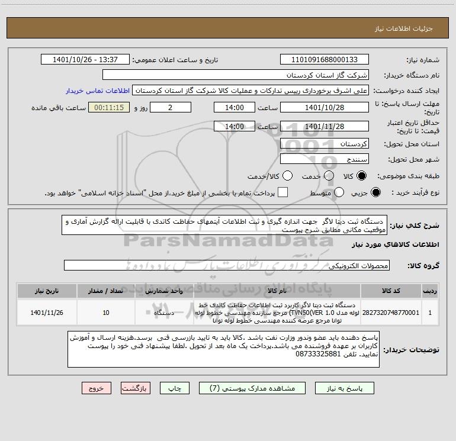The width and height of the screenshot is (456, 441).
Task: Click the price validity date 1401/11/28
Action: tap(325, 127)
